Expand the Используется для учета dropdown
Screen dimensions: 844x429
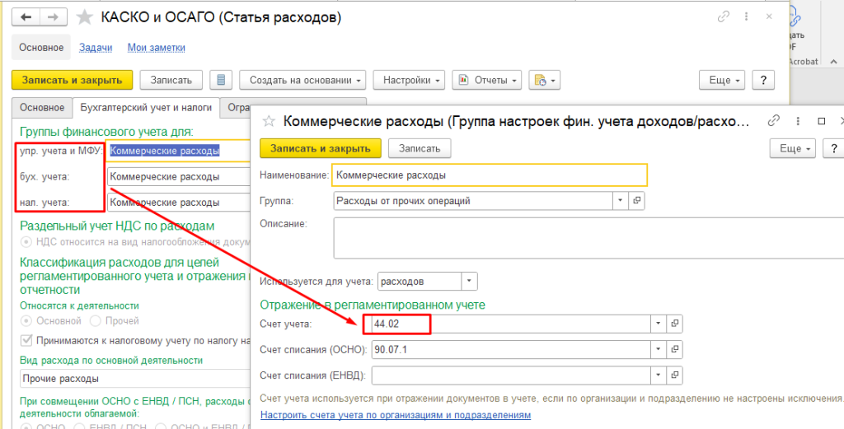[x=469, y=281]
